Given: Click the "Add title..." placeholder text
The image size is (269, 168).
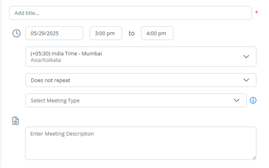Looking at the screenshot, I should click(27, 13).
